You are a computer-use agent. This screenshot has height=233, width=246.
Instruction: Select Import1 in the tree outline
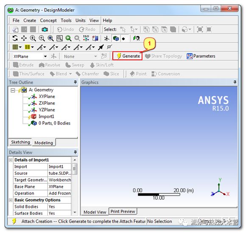46,116
